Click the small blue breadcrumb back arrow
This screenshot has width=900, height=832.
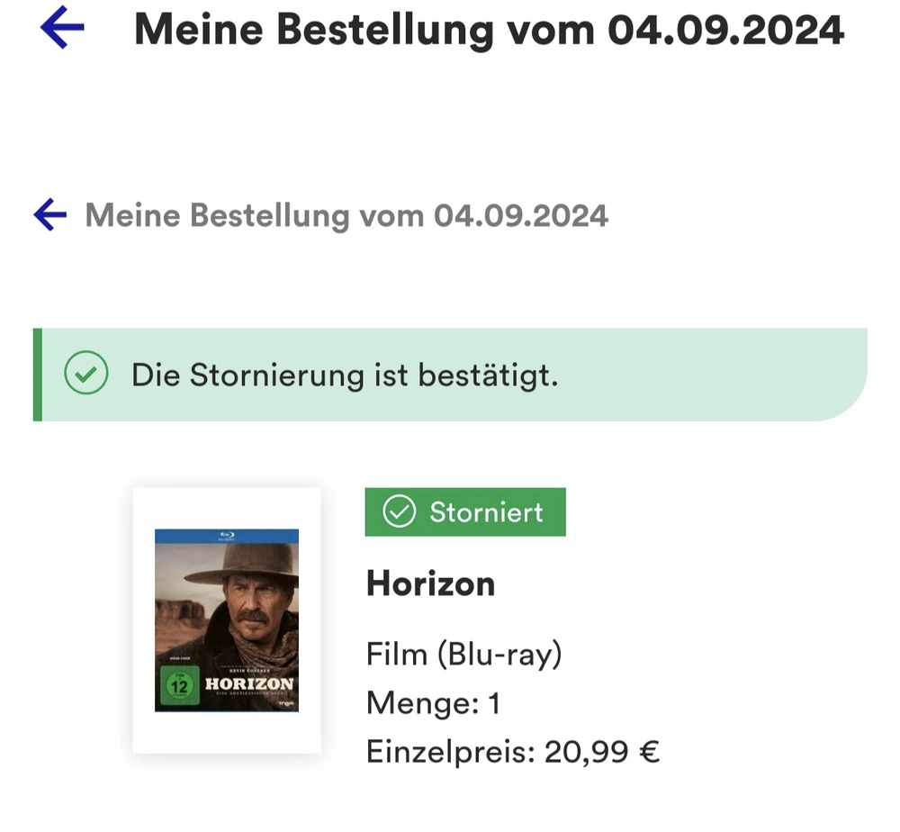[50, 215]
